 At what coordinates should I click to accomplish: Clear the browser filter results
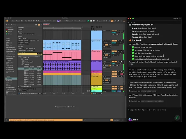pos(39,54)
